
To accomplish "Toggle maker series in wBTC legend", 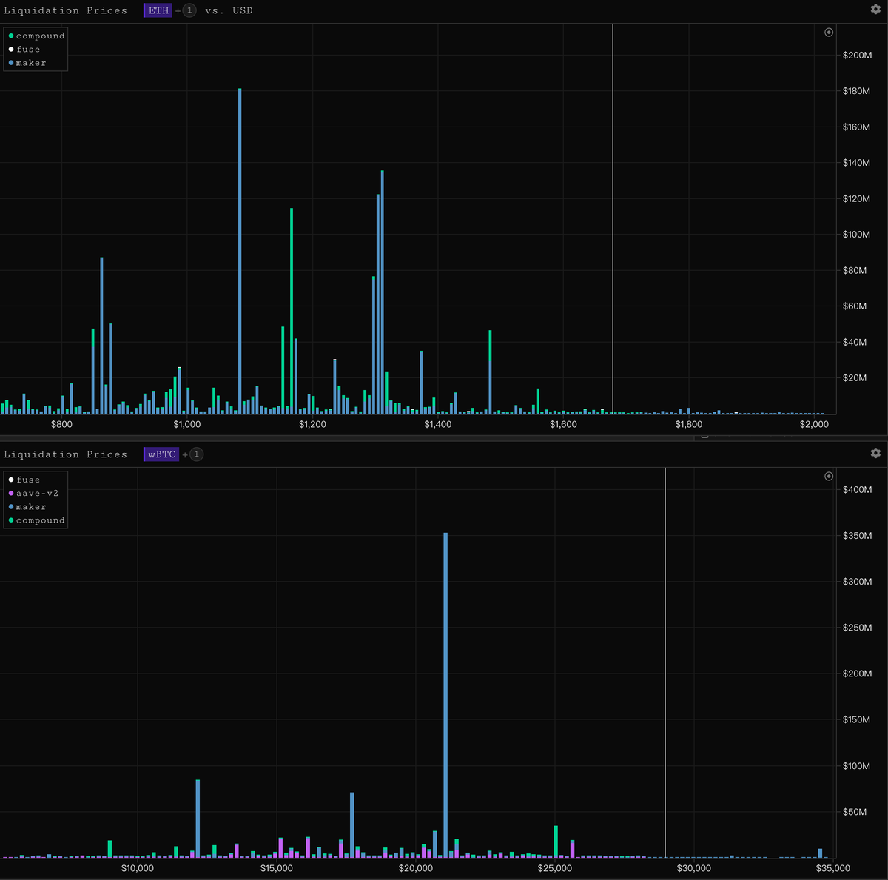I will (27, 507).
